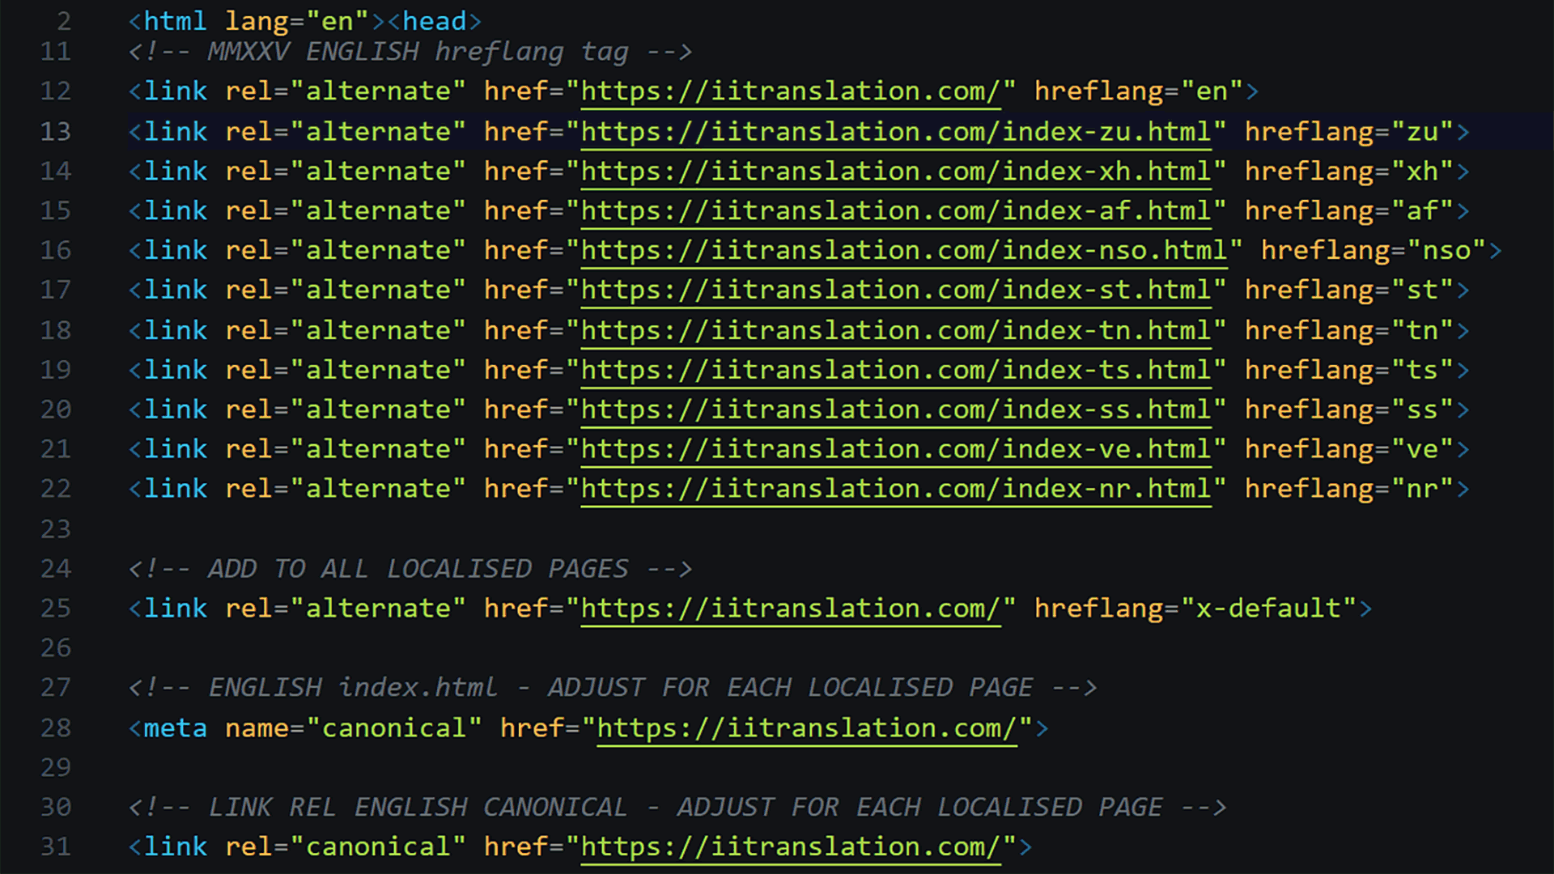The image size is (1554, 874).
Task: Follow the index-st.html link
Action: tap(895, 291)
